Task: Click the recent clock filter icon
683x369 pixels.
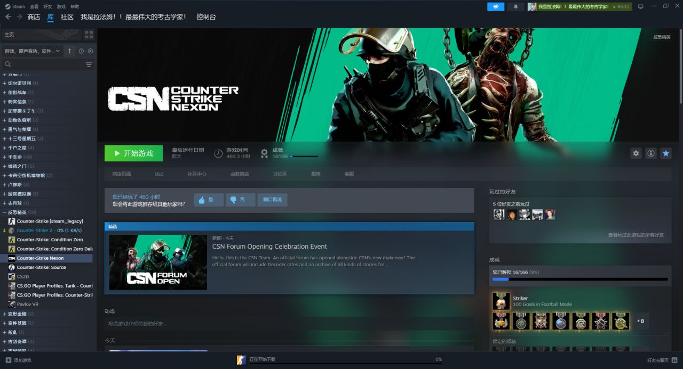Action: 81,51
